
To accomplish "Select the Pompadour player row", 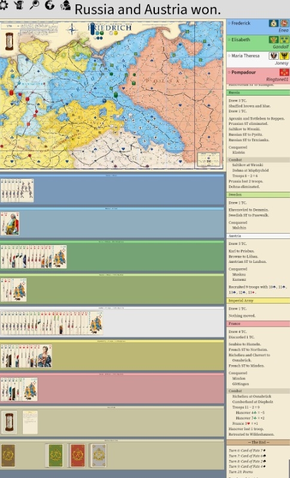I will pos(258,76).
